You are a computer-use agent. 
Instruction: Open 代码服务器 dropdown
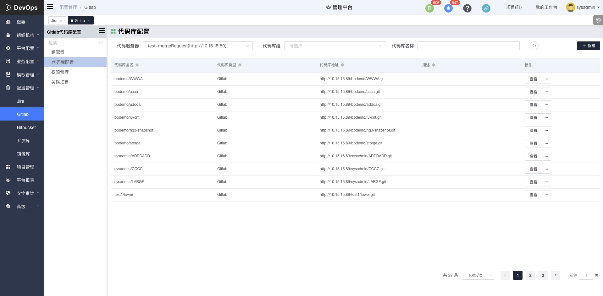(198, 46)
